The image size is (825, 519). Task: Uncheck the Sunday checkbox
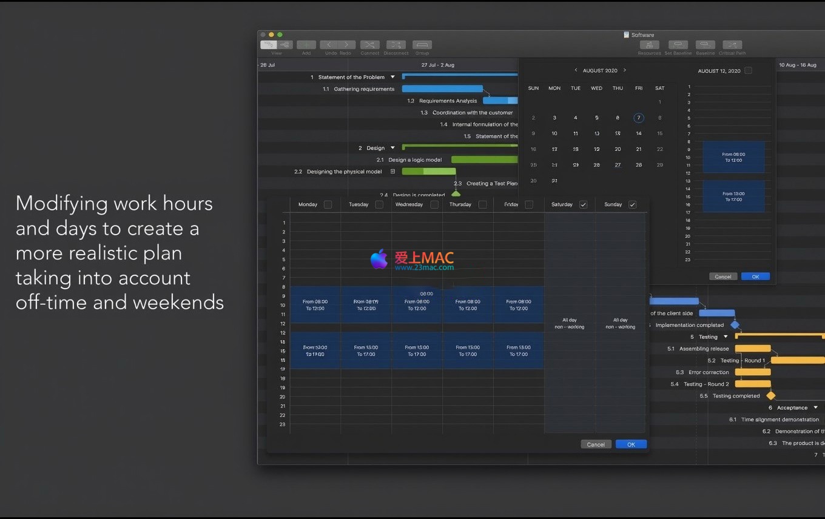click(x=632, y=205)
